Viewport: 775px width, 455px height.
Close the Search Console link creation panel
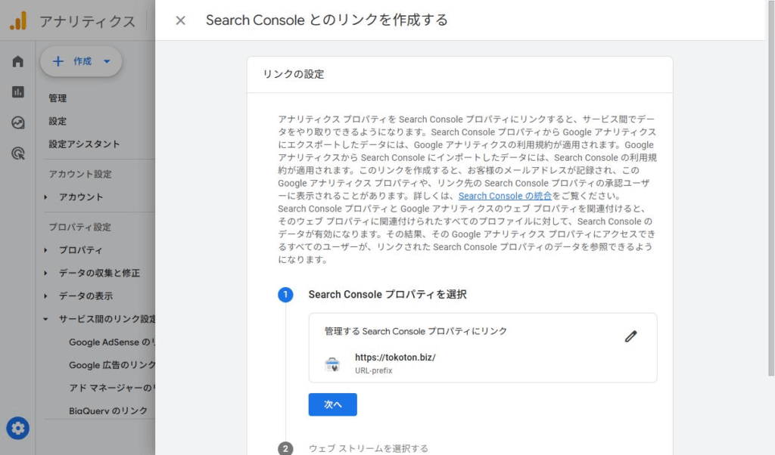click(x=180, y=20)
